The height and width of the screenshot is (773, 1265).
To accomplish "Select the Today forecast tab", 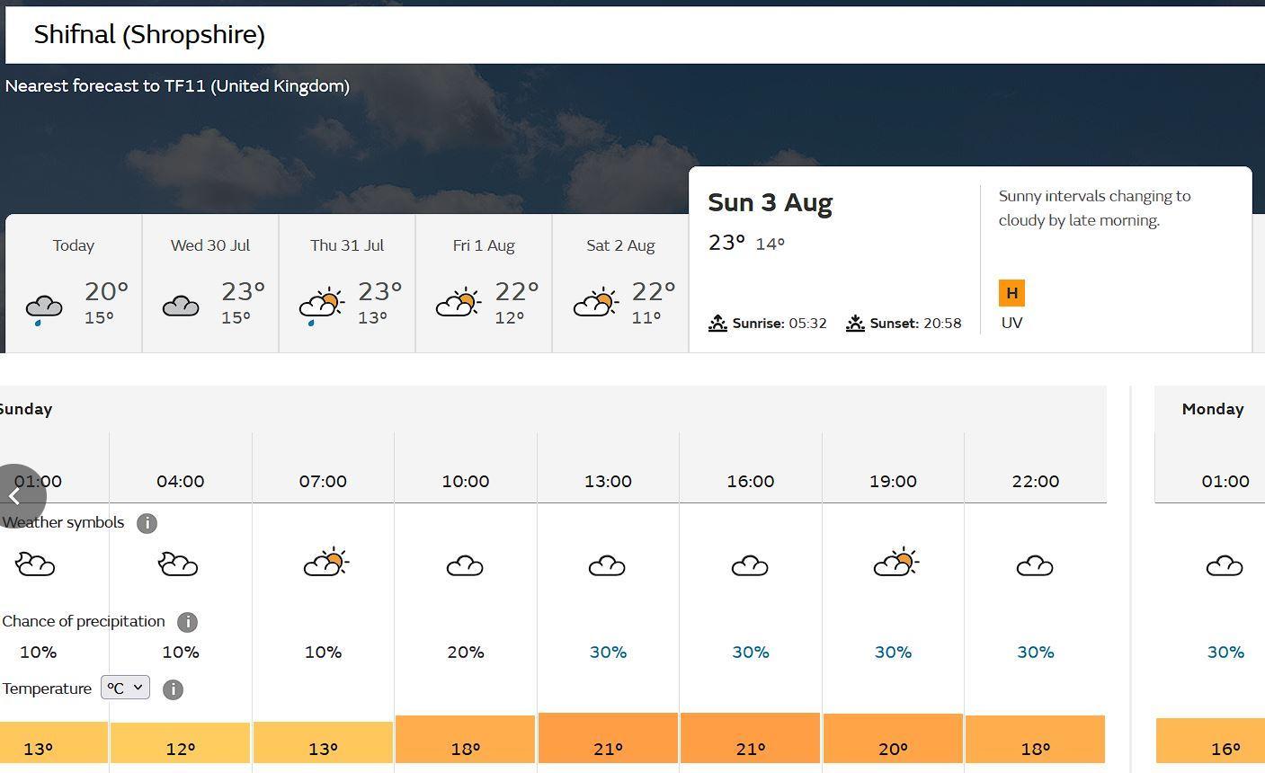I will coord(74,283).
